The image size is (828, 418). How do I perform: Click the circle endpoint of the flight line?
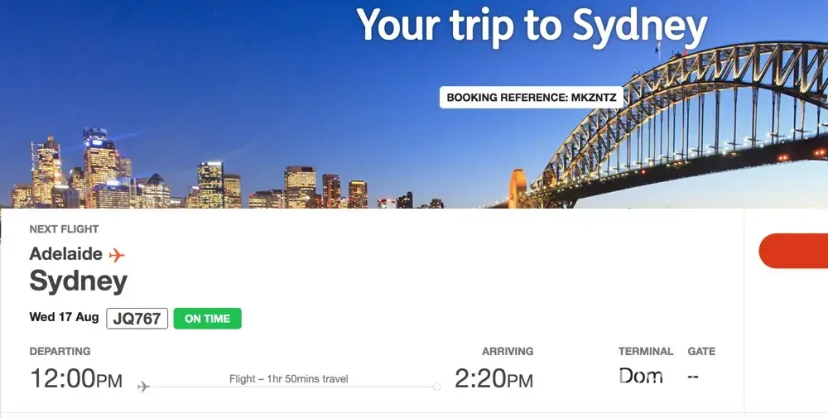(x=436, y=387)
